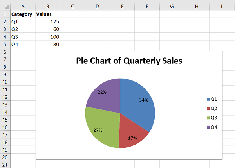Click the red Q2 legend swatch

click(x=208, y=109)
